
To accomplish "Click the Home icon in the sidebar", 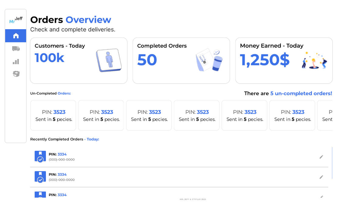I will pyautogui.click(x=16, y=36).
